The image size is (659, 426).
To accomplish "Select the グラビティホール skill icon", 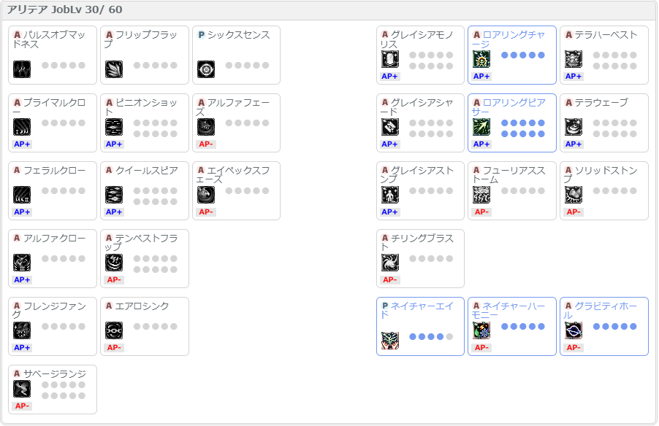I will point(574,331).
